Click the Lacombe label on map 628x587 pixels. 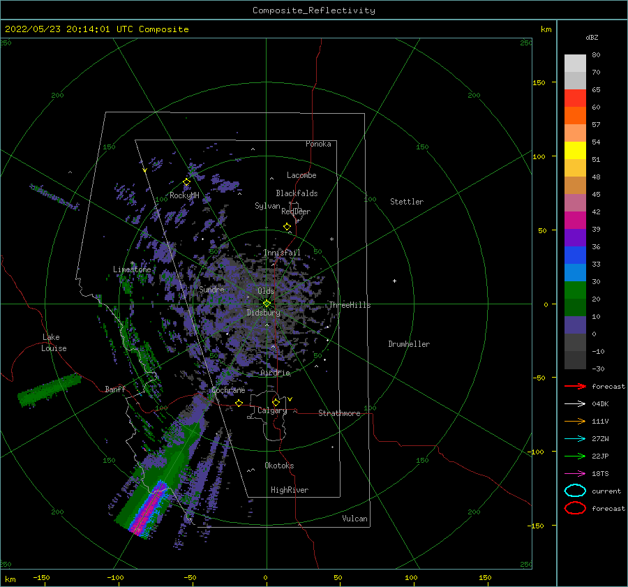tap(301, 175)
